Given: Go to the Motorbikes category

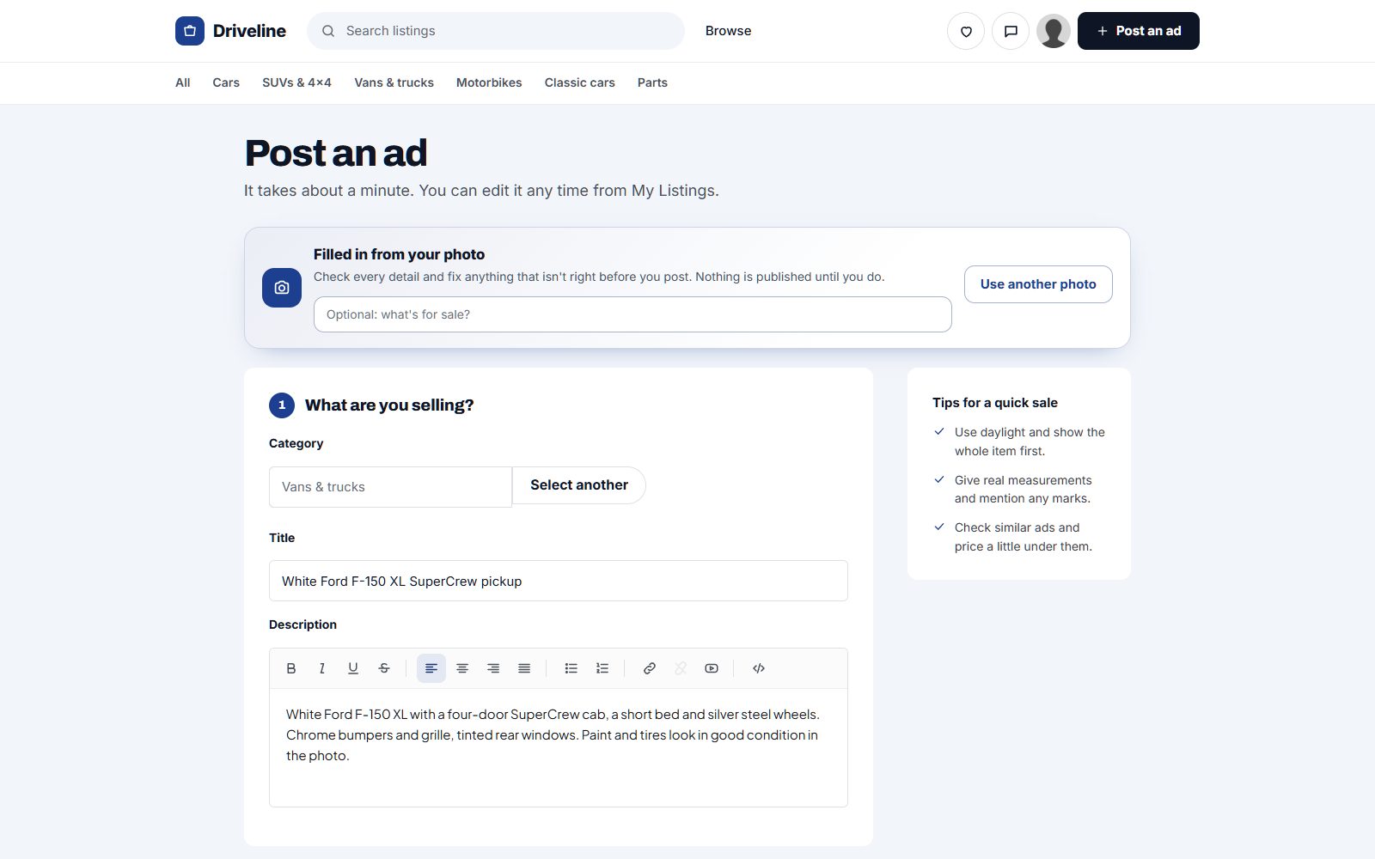Looking at the screenshot, I should [x=489, y=82].
